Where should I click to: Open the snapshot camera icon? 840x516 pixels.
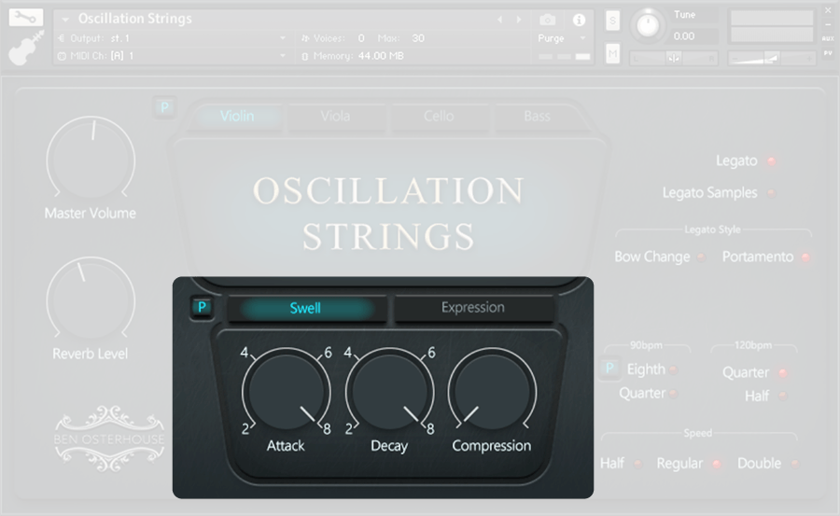[548, 20]
